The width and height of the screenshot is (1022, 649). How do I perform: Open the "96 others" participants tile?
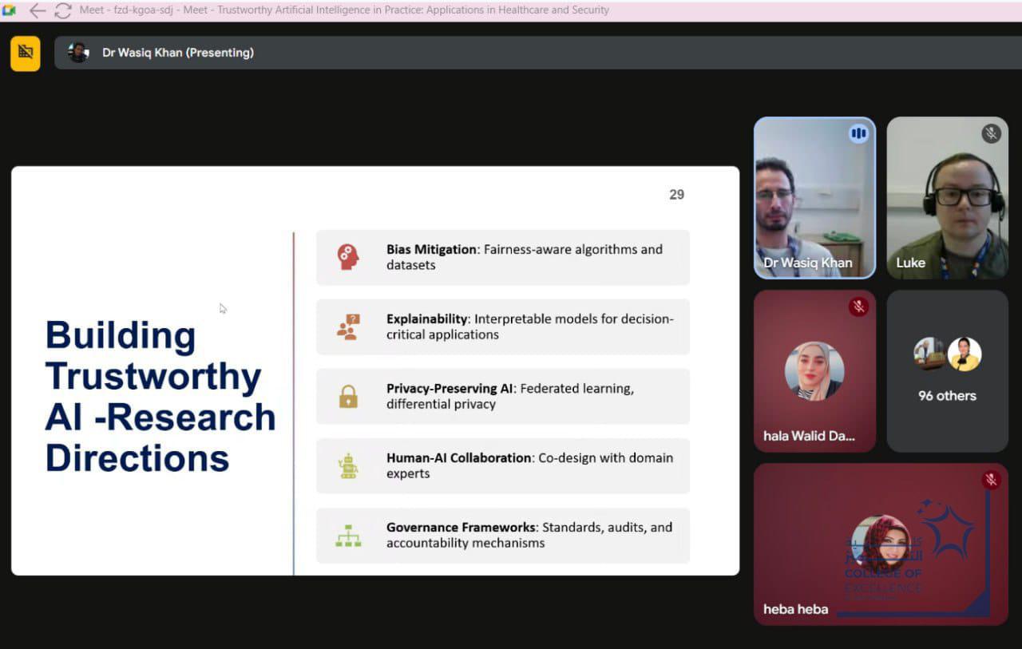[947, 371]
